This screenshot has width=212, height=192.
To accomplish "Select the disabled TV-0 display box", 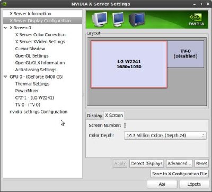I will tap(185, 54).
